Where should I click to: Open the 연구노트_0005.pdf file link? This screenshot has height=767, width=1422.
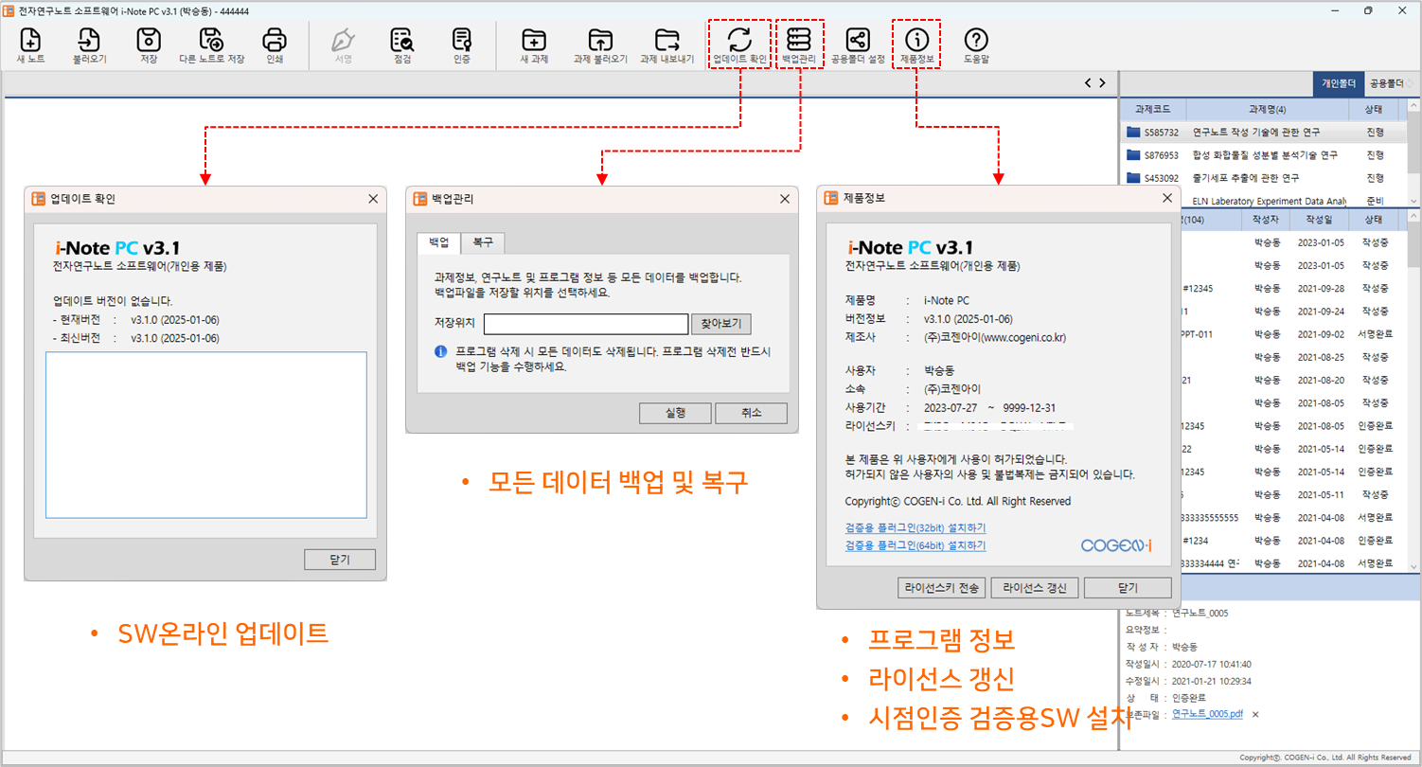point(1208,714)
